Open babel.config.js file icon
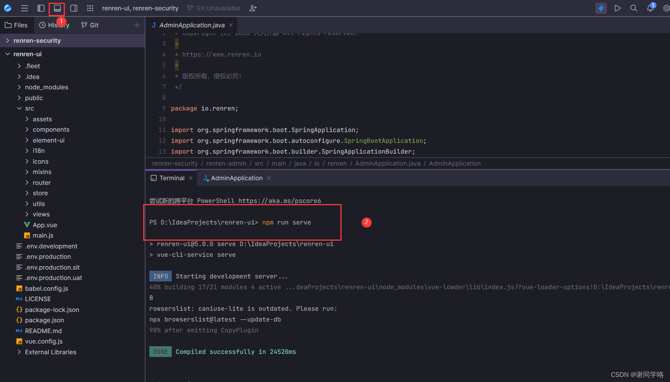670x382 pixels. (19, 288)
